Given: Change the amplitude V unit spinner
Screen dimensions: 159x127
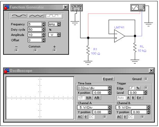Looking at the screenshot, I should [x=59, y=35].
